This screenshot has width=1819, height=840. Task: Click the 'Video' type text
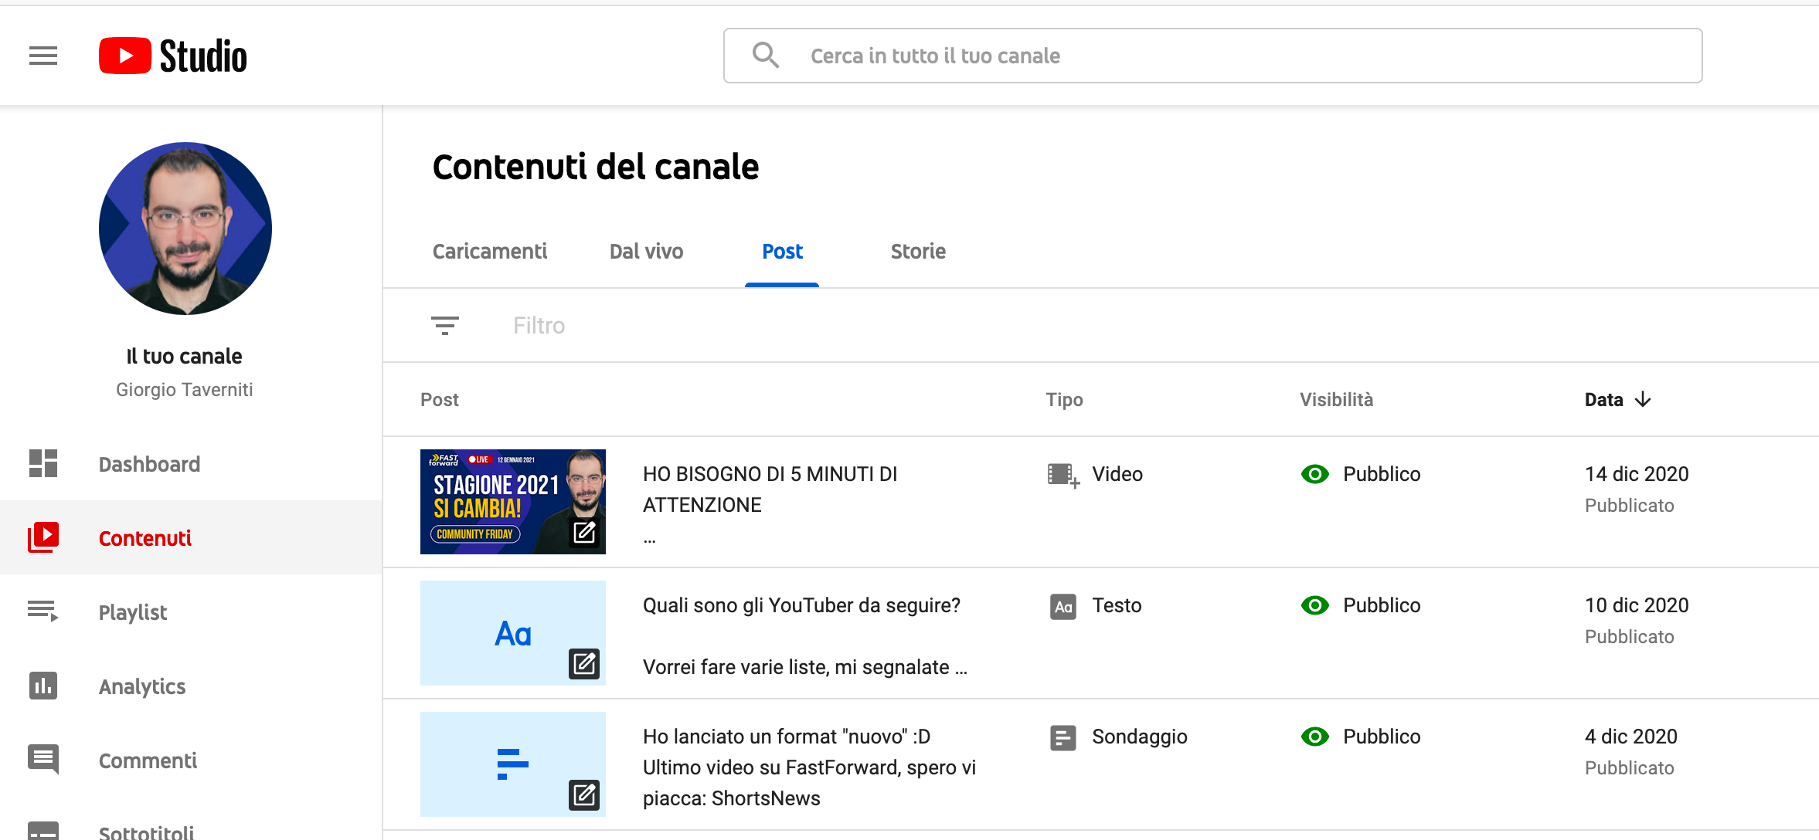1117,474
